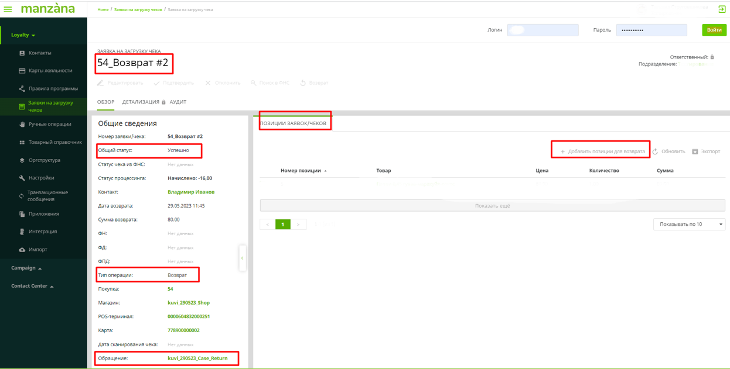Image resolution: width=730 pixels, height=369 pixels.
Task: Expand the Campaign menu section
Action: point(26,268)
